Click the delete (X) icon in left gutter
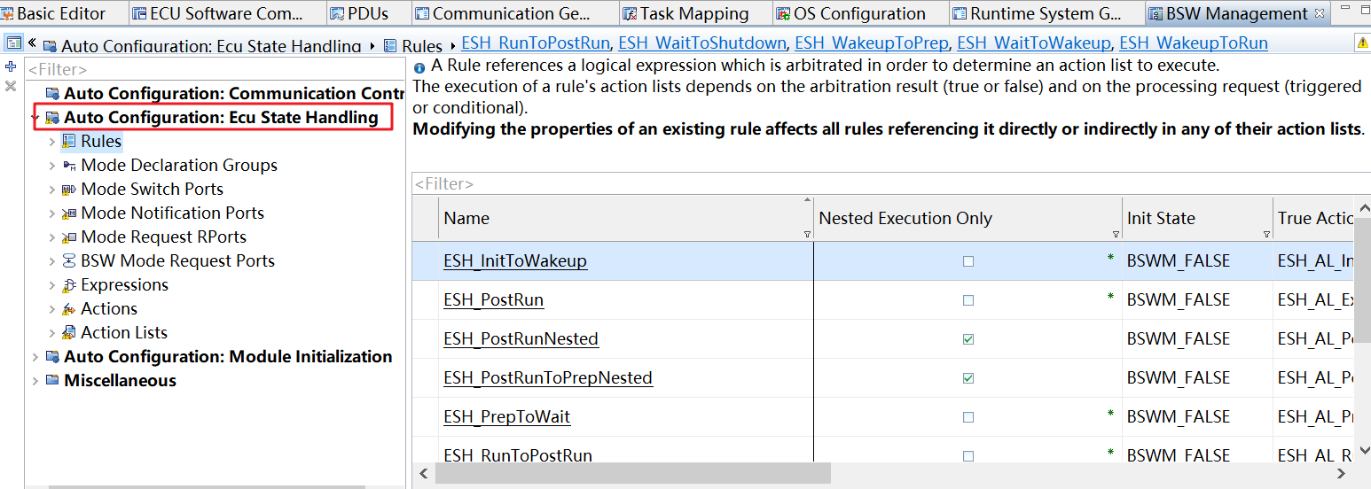This screenshot has height=489, width=1371. coord(11,86)
